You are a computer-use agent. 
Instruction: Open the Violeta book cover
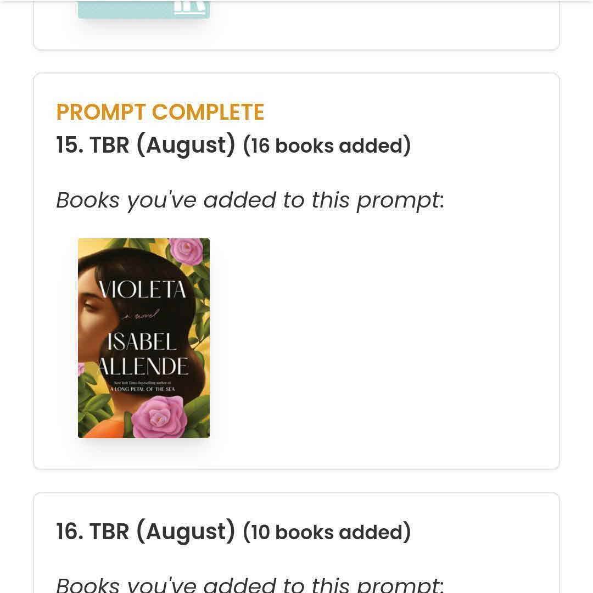[144, 338]
